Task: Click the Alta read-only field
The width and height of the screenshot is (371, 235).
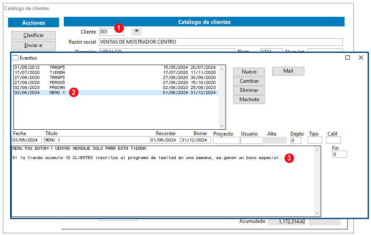Action: (275, 140)
